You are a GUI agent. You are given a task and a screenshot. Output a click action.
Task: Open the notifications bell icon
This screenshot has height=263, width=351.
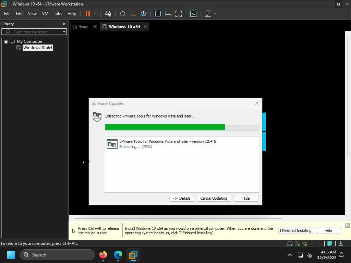click(342, 255)
